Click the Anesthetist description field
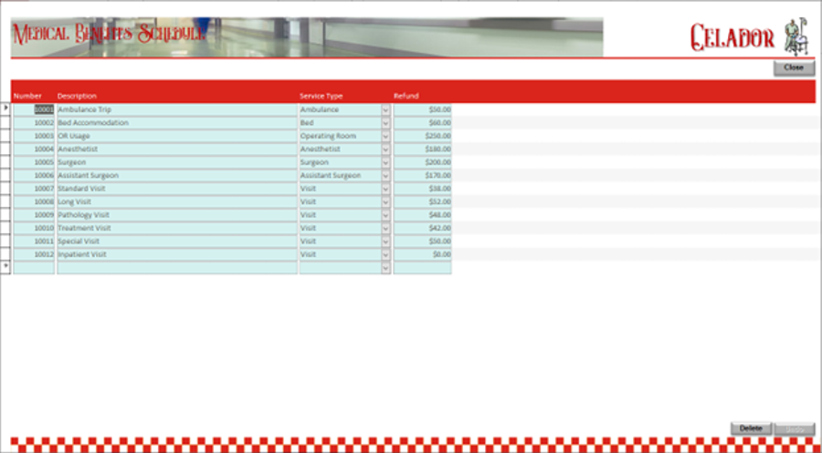This screenshot has height=453, width=822. click(x=176, y=149)
